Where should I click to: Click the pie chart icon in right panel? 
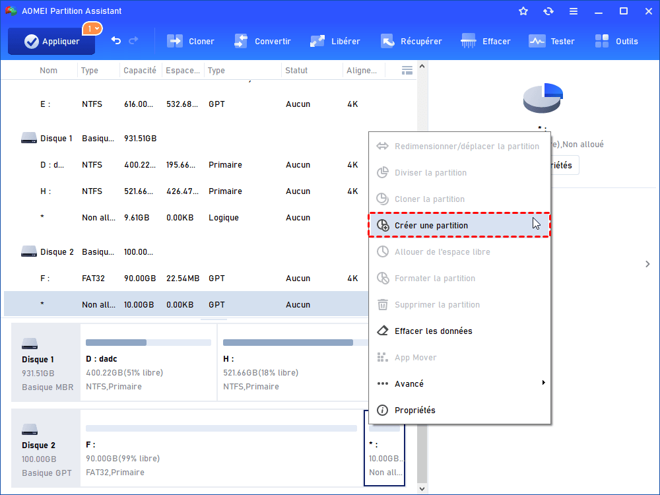click(x=543, y=98)
